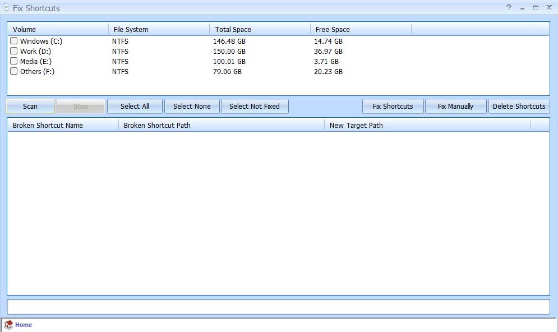Click the Select None button
Screen dimensions: 558x332
192,107
